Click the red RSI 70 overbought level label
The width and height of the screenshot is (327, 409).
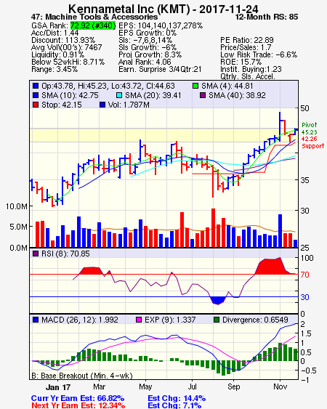[x=304, y=275]
